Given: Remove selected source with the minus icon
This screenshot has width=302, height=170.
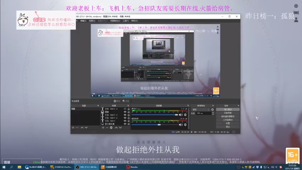Looking at the screenshot, I should coord(107,127).
